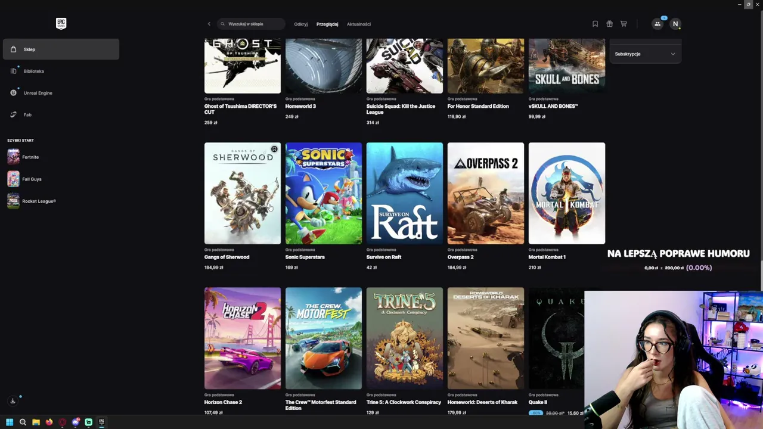Open Discord from the taskbar

76,422
